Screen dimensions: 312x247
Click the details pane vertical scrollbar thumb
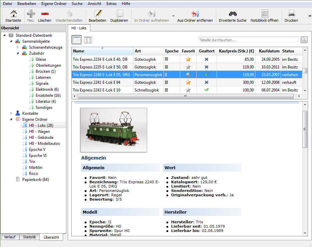305,129
